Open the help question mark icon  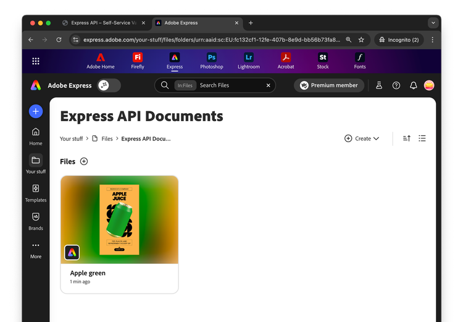click(396, 85)
